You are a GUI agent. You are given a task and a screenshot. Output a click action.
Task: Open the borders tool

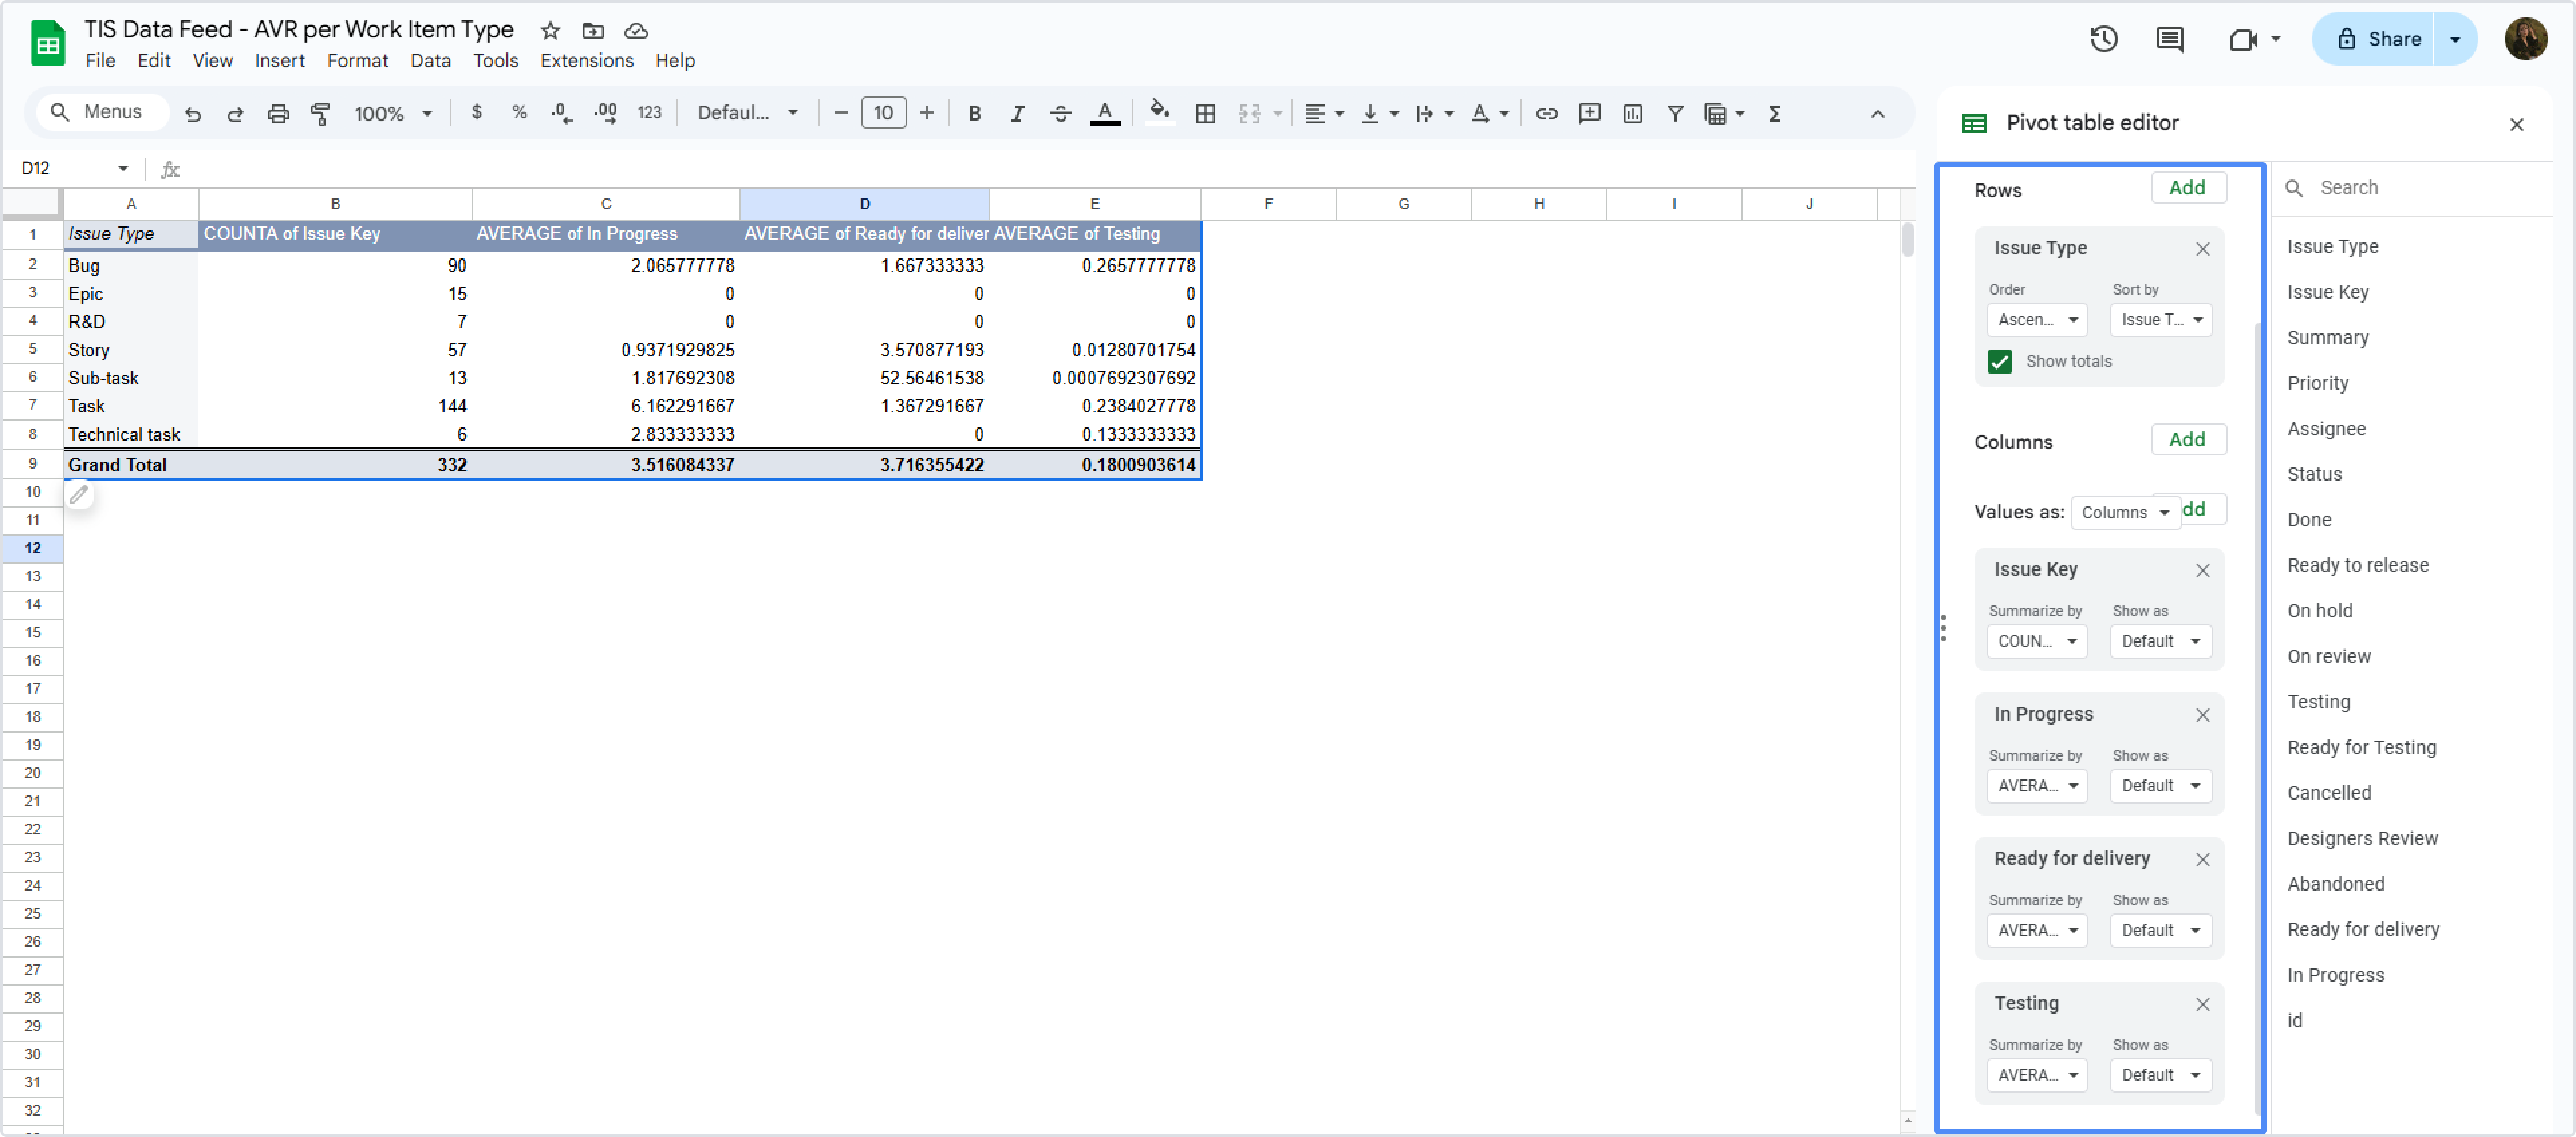pos(1205,114)
